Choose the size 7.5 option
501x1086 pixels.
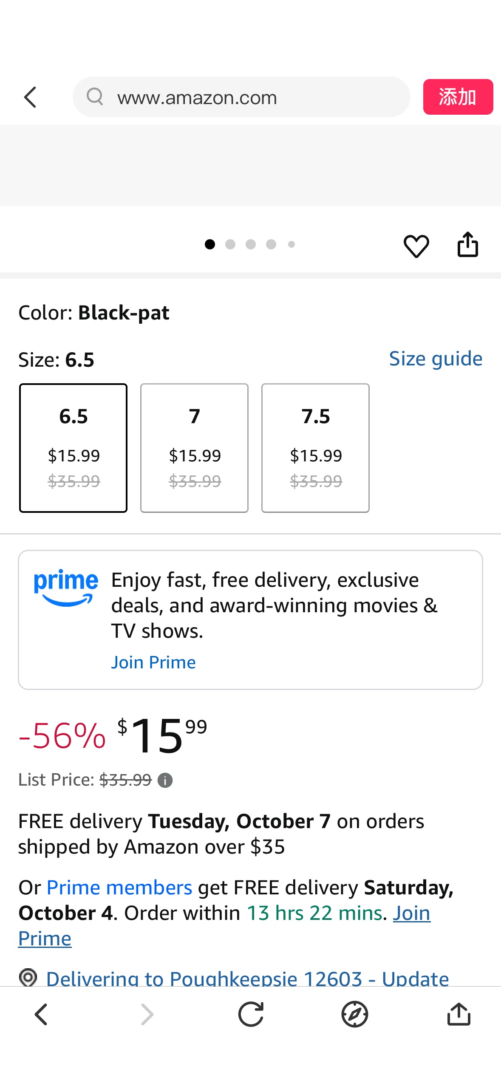tap(316, 448)
